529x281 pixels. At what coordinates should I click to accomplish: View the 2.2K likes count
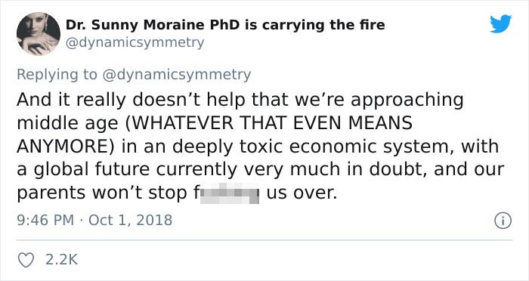point(61,260)
